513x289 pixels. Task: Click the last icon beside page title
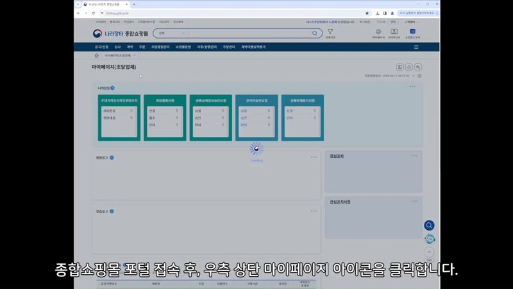click(418, 67)
